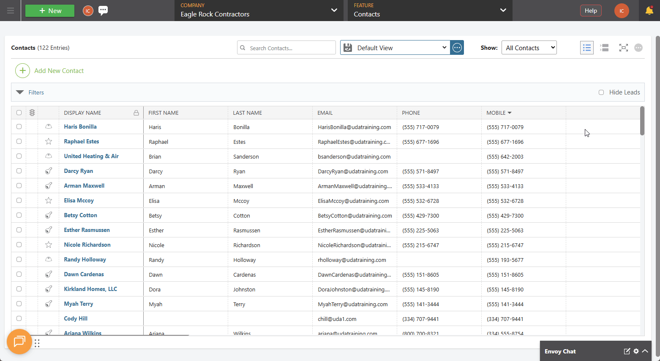Expand the Envoy Chat panel chevron
The image size is (660, 361).
point(645,351)
